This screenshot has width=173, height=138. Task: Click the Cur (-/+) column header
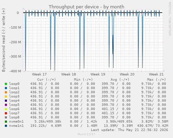[47, 80]
